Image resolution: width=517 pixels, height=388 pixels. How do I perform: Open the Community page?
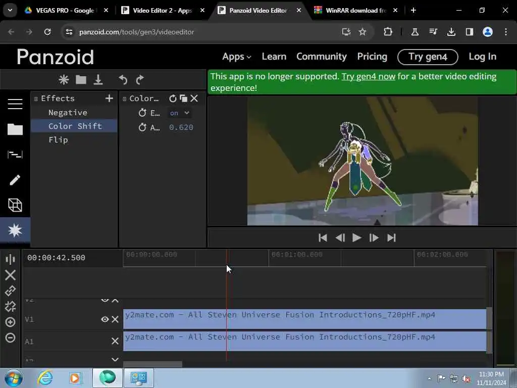(x=322, y=57)
